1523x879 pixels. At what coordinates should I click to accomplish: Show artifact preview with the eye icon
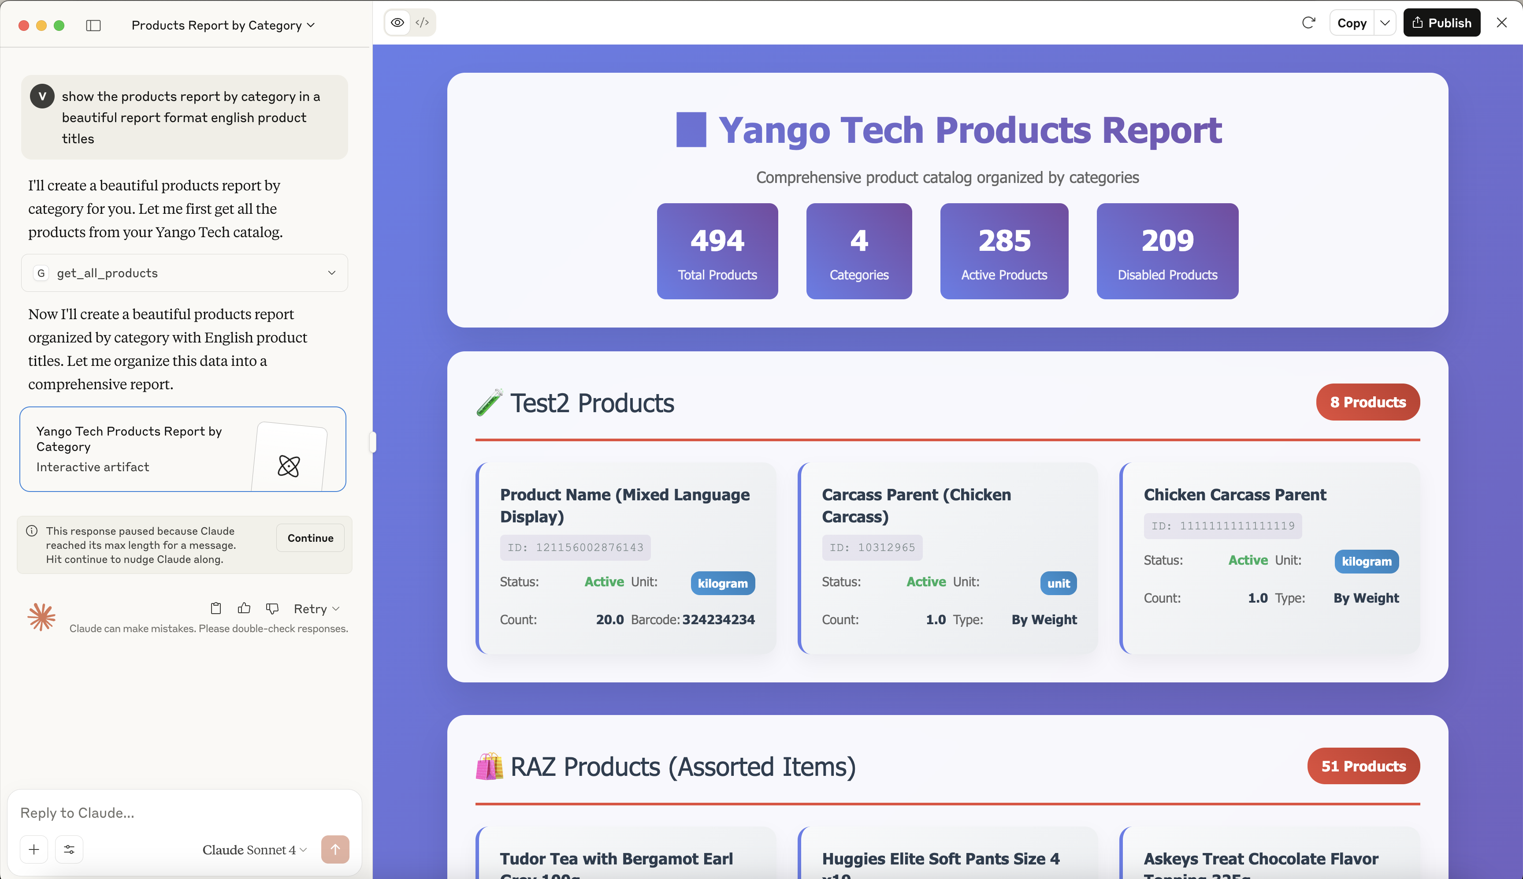click(x=397, y=22)
